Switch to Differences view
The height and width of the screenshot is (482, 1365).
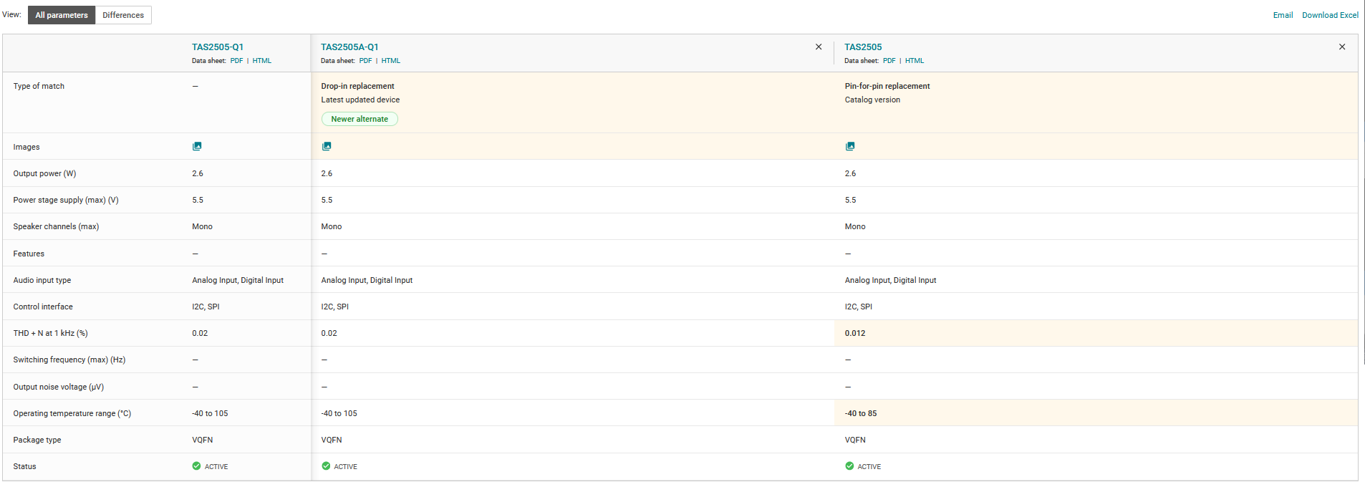(123, 15)
